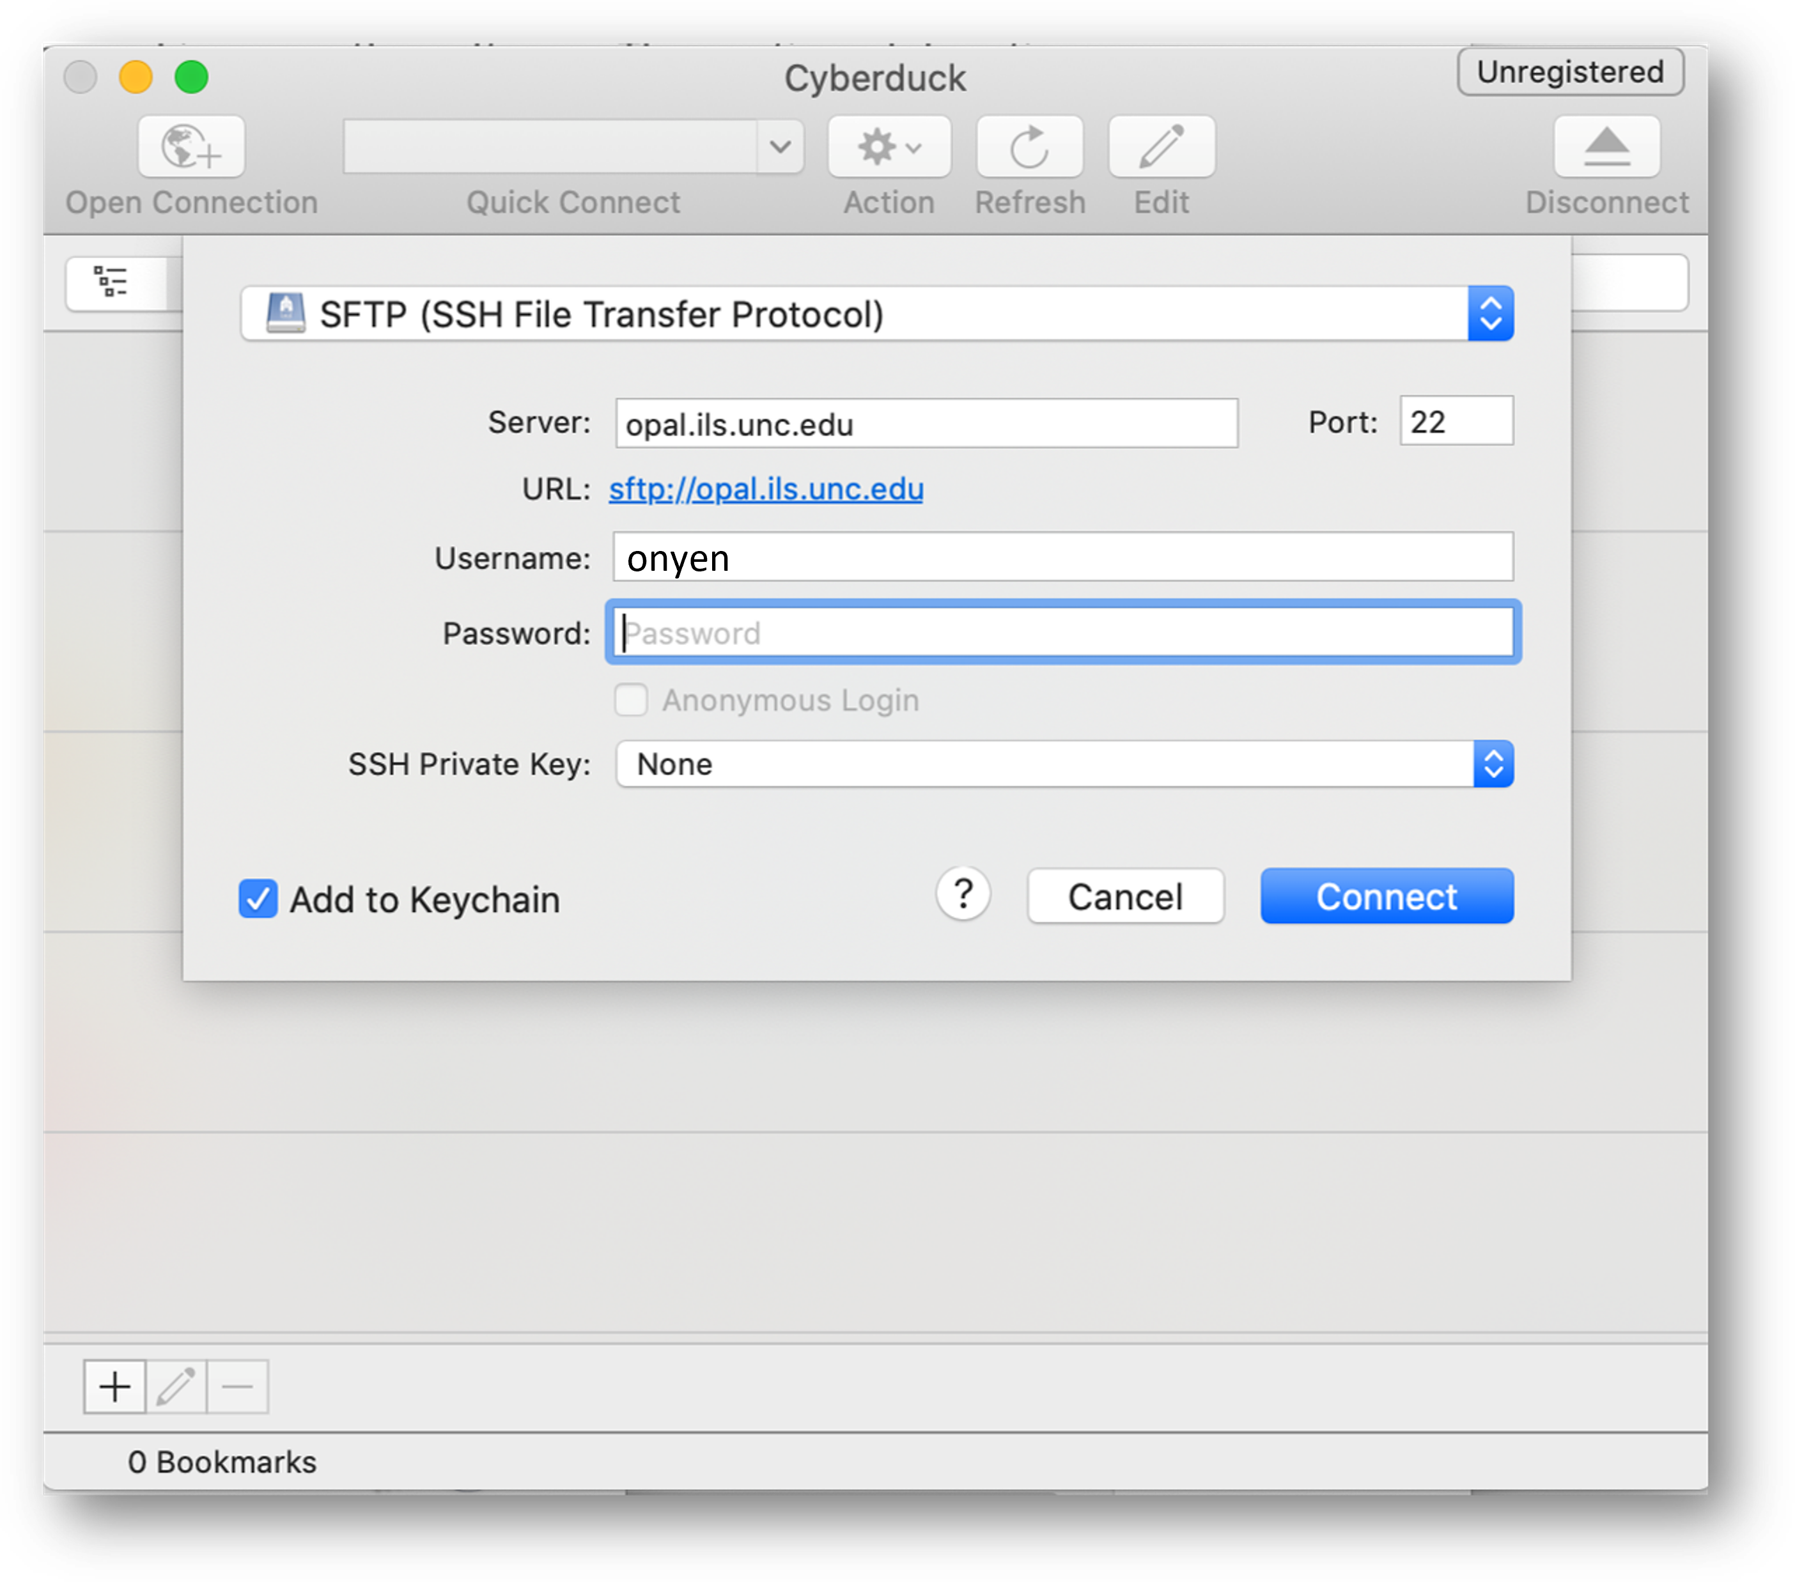Switch to outline view icon
The width and height of the screenshot is (1795, 1582).
pyautogui.click(x=113, y=282)
